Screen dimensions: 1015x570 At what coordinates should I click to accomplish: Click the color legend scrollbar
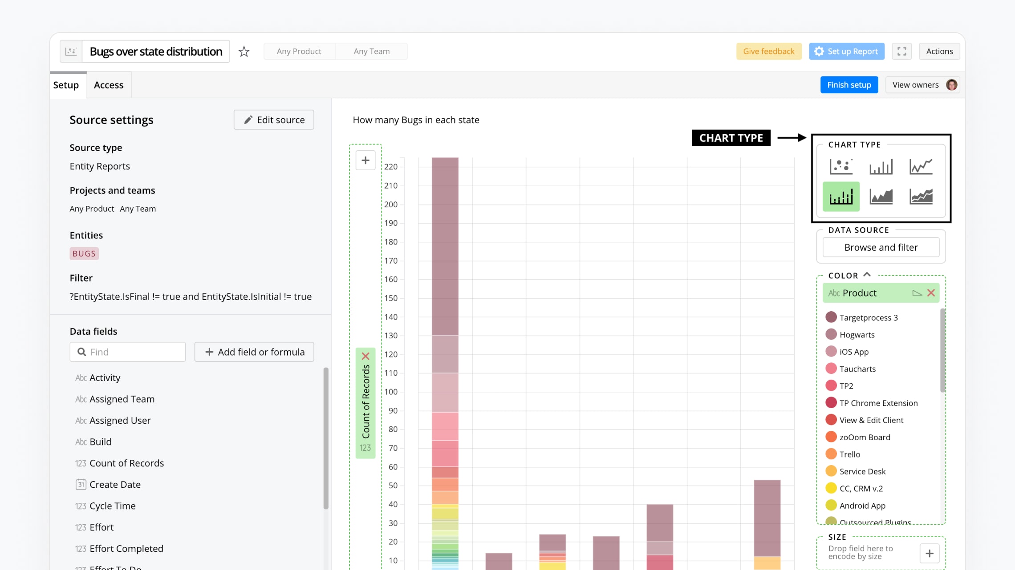click(942, 350)
